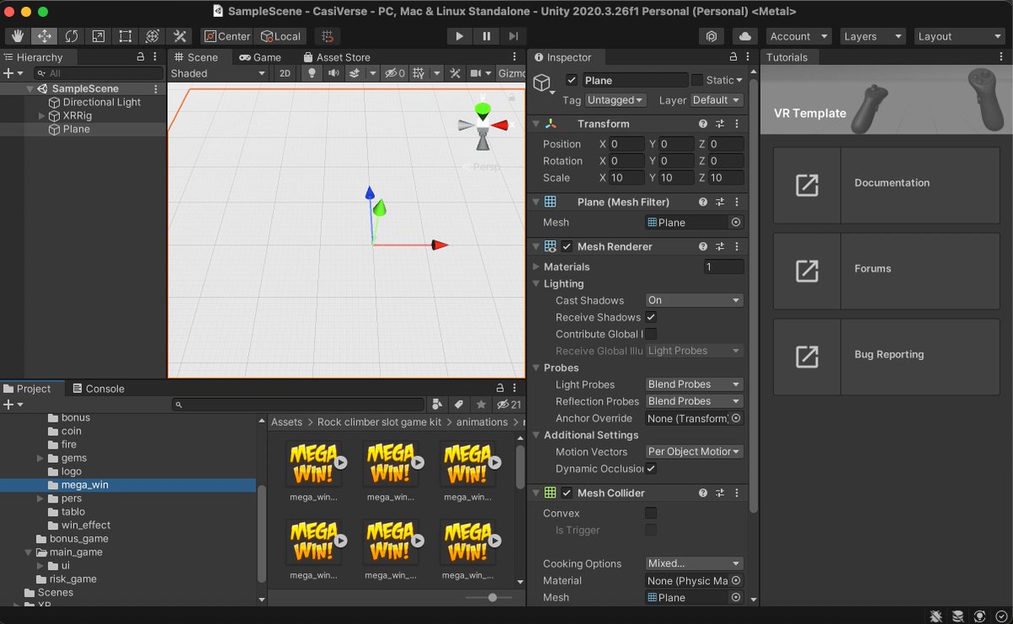This screenshot has height=624, width=1013.
Task: Open Cast Shadows dropdown
Action: point(694,300)
